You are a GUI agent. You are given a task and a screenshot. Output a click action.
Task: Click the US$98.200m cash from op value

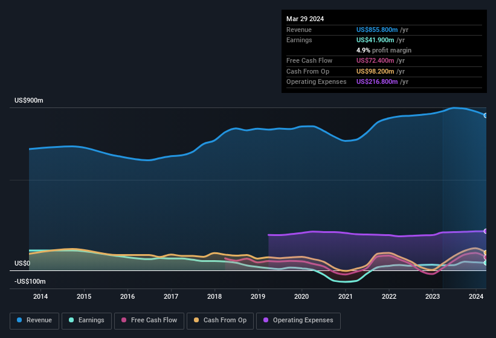pyautogui.click(x=375, y=71)
